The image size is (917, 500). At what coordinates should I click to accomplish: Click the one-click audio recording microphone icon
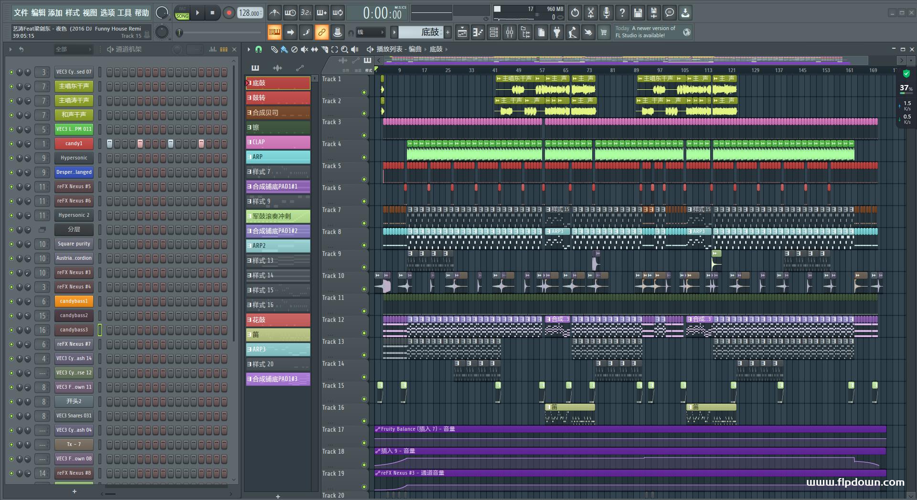pyautogui.click(x=607, y=13)
